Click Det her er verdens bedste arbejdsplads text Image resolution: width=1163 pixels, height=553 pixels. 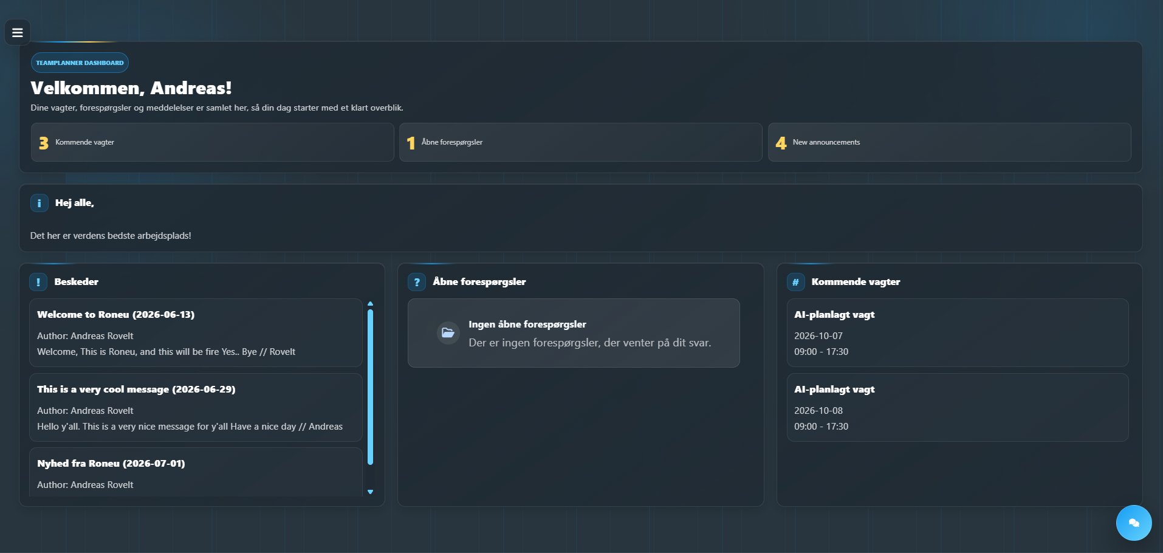(x=111, y=236)
